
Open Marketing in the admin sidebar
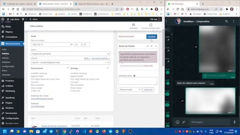pos(10,91)
